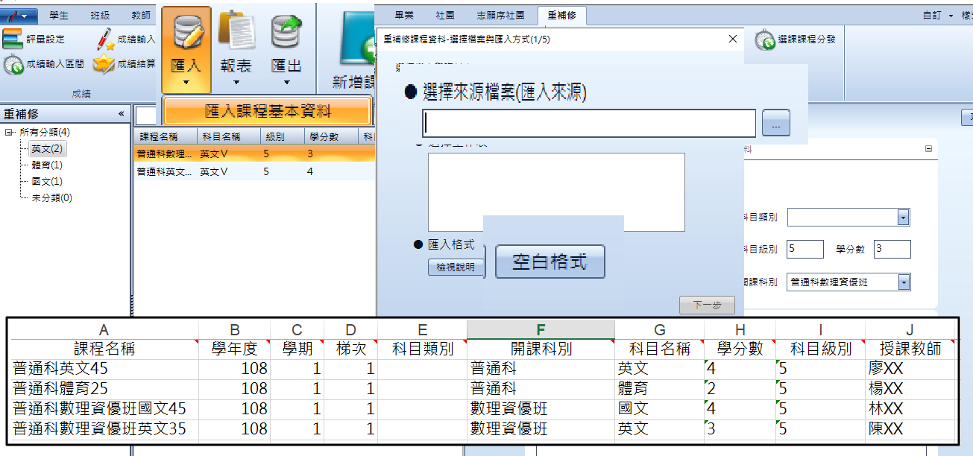Sort by the 級別 column header in the course list
The image size is (973, 456).
pyautogui.click(x=282, y=136)
